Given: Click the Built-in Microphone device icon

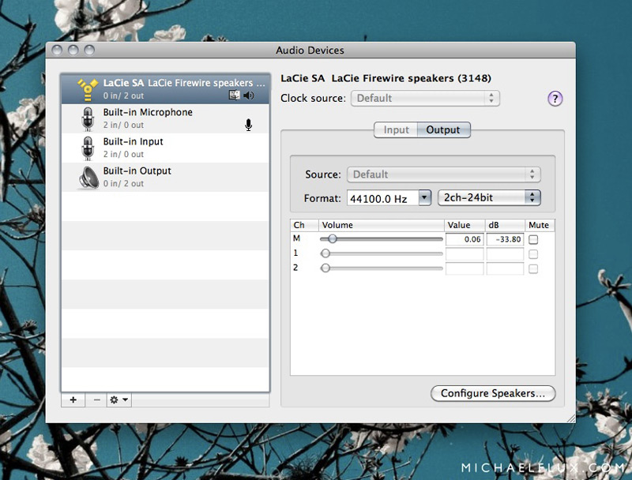Looking at the screenshot, I should click(88, 118).
